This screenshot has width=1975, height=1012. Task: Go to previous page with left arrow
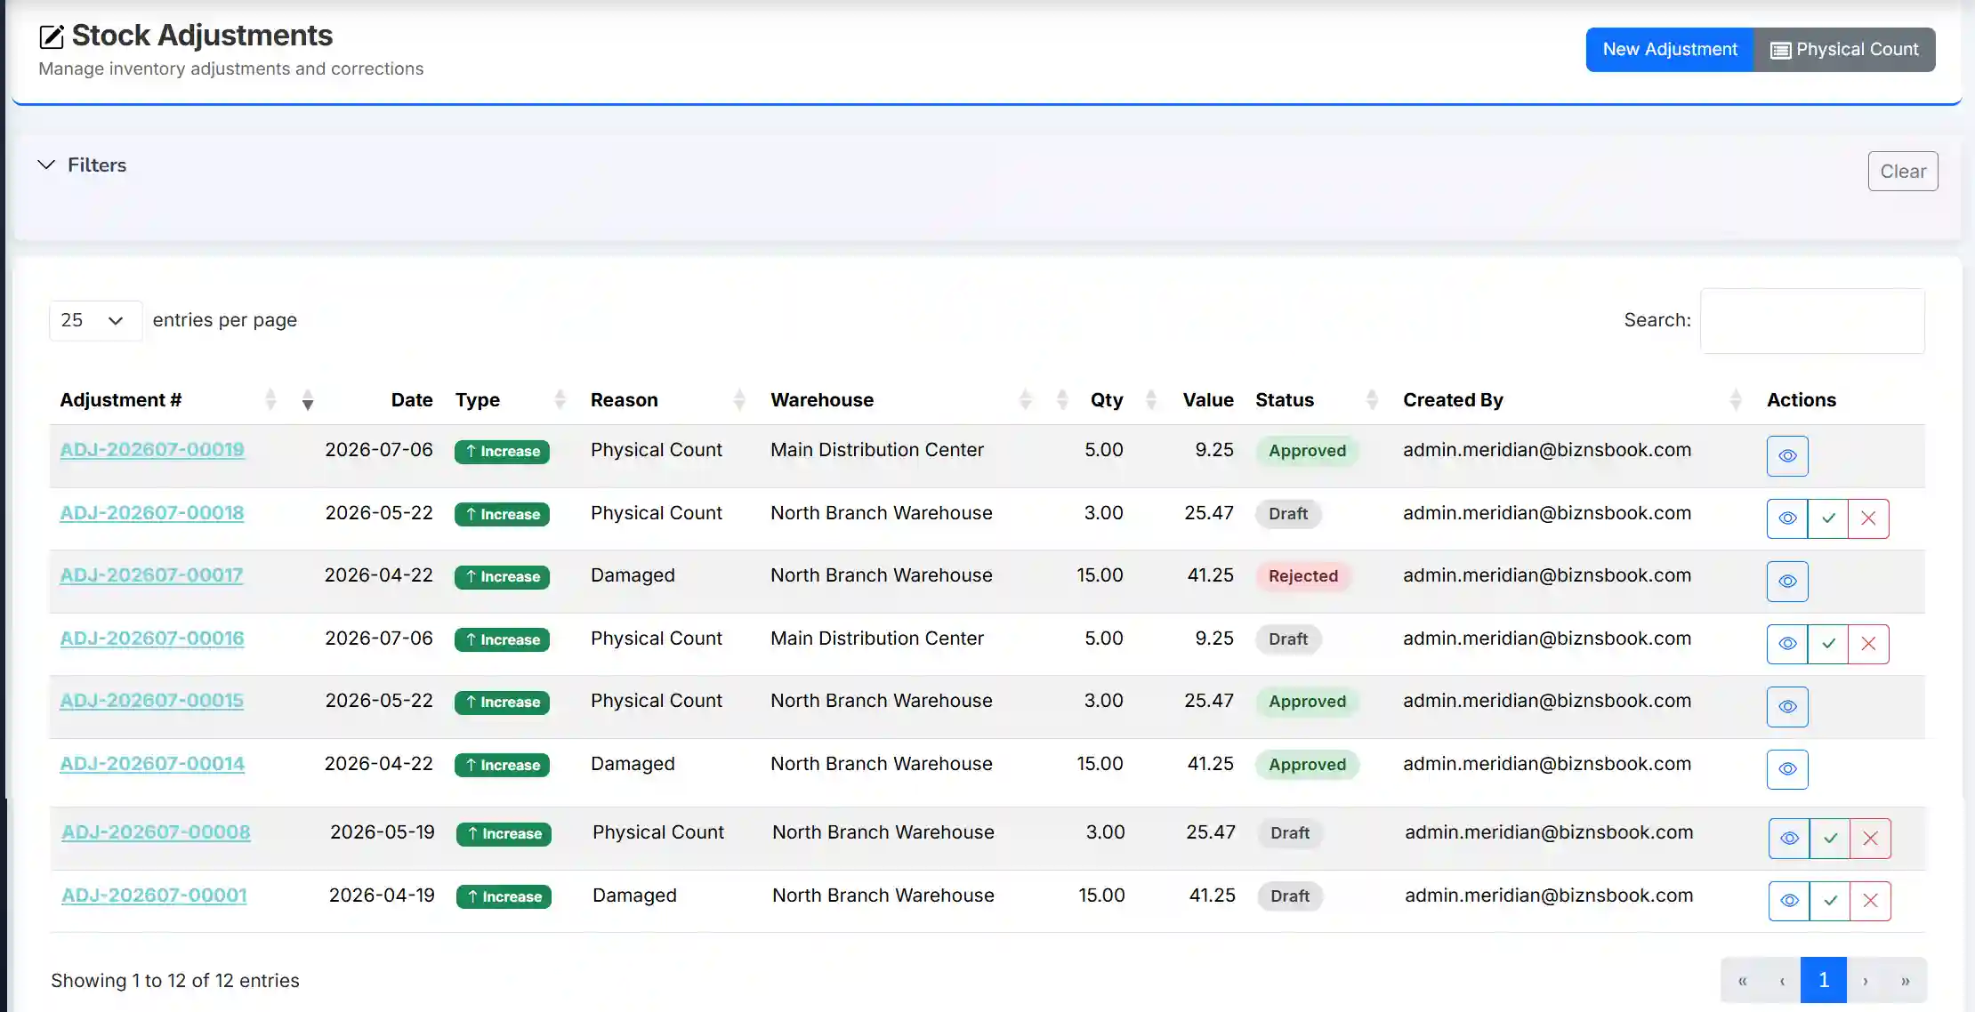[x=1782, y=980]
